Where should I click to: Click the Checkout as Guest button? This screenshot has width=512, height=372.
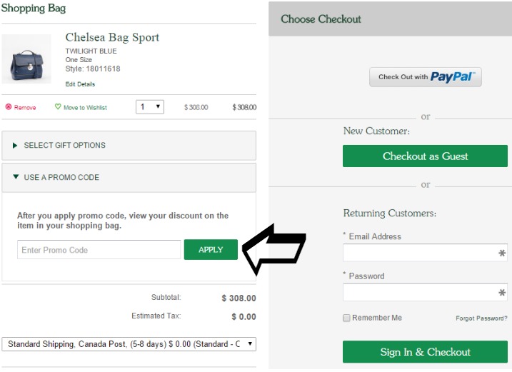pyautogui.click(x=425, y=156)
